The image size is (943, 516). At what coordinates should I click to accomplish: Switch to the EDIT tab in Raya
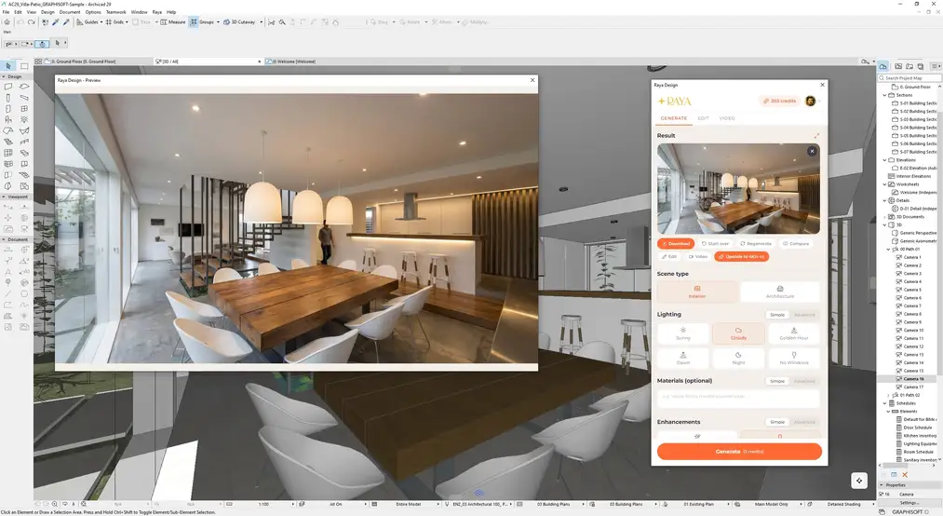[x=703, y=118]
